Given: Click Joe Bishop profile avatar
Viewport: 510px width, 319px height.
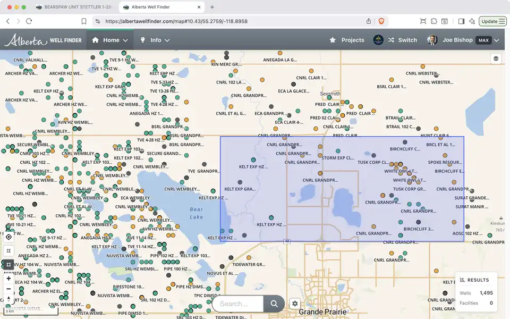Looking at the screenshot, I should [432, 40].
